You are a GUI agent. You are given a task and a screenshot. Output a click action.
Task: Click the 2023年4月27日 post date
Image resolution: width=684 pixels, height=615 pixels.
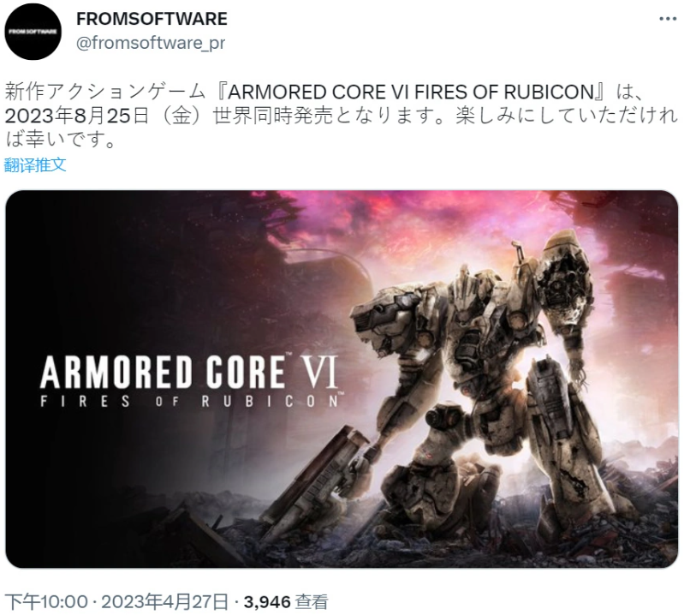165,602
